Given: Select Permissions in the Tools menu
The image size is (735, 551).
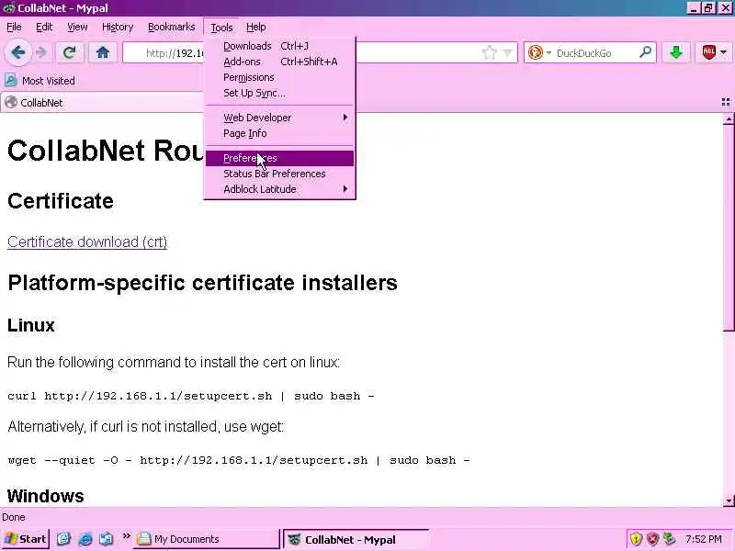Looking at the screenshot, I should 280,77.
